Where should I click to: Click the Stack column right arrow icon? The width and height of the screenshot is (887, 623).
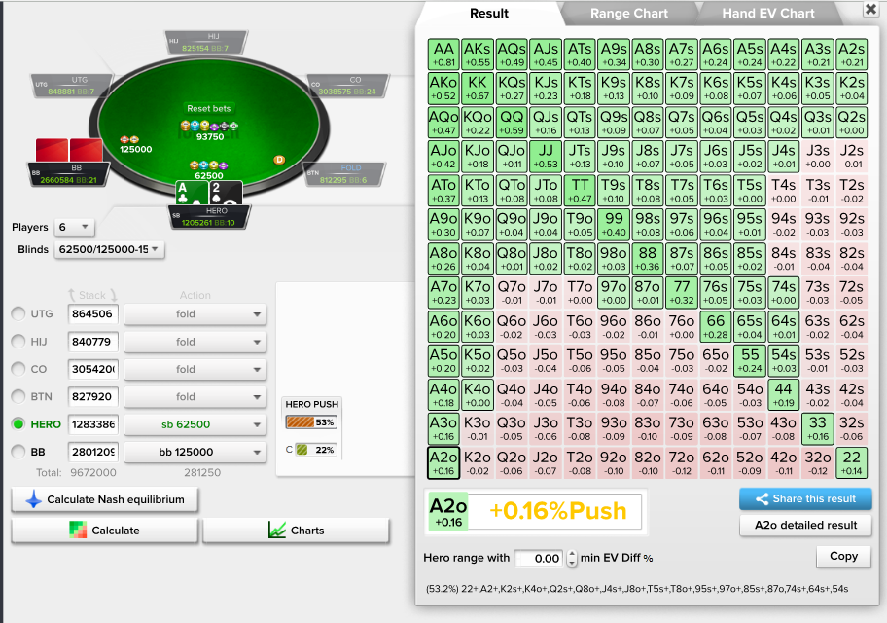[x=114, y=295]
